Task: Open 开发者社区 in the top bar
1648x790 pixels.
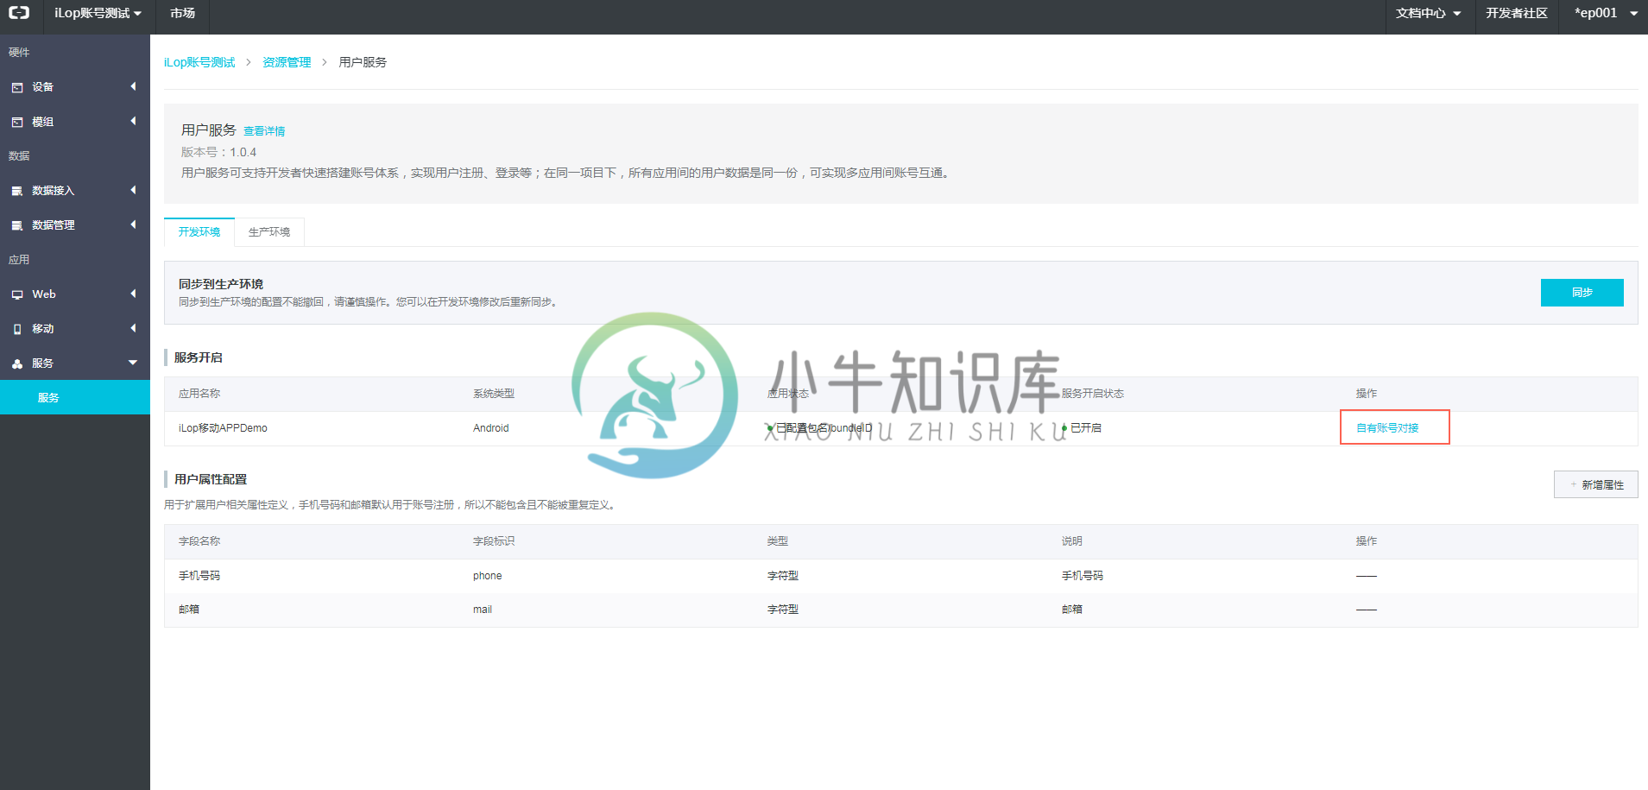Action: (x=1516, y=13)
